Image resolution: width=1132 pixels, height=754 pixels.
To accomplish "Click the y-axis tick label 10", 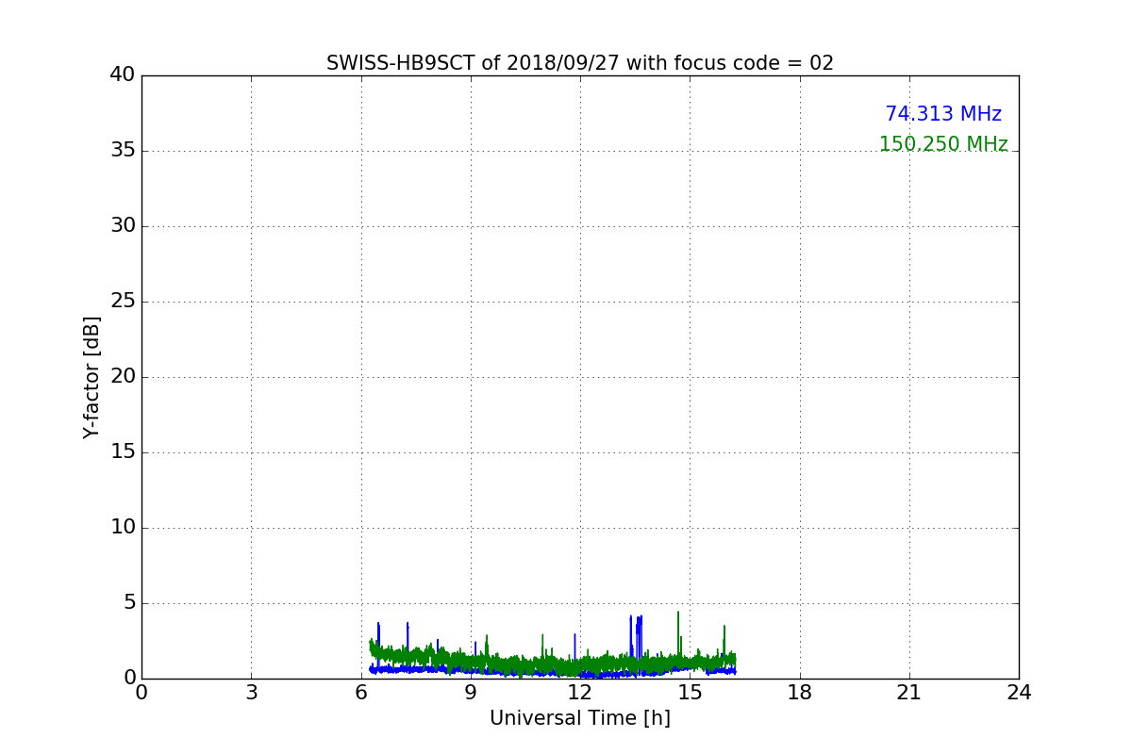I will point(123,528).
